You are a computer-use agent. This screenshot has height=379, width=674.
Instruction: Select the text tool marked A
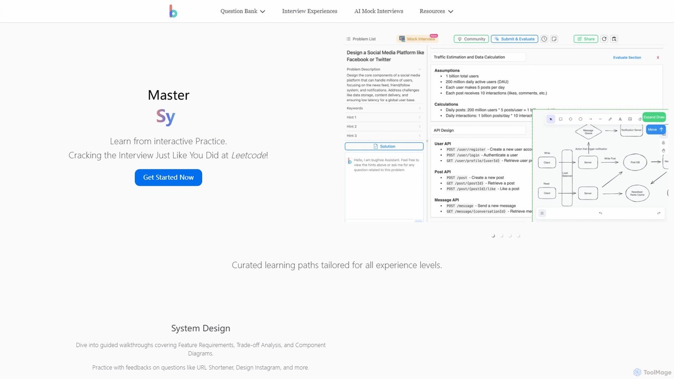point(620,119)
